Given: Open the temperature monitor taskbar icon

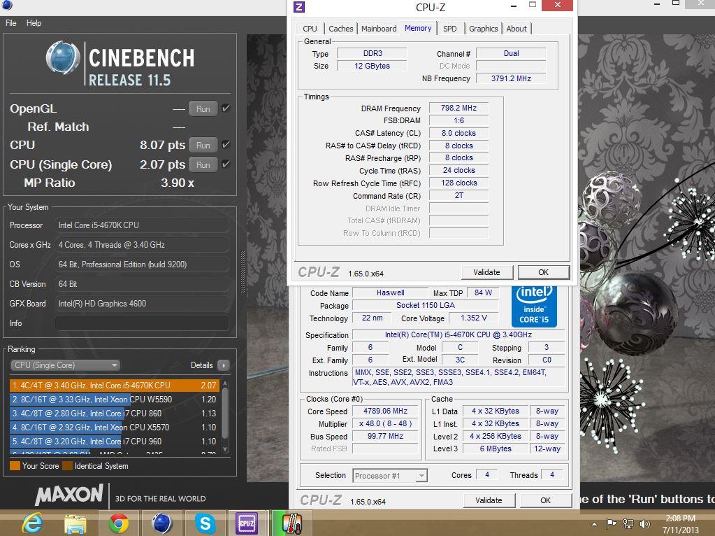Looking at the screenshot, I should click(291, 523).
